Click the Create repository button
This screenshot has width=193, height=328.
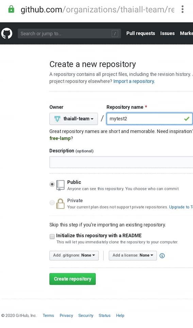pyautogui.click(x=73, y=279)
